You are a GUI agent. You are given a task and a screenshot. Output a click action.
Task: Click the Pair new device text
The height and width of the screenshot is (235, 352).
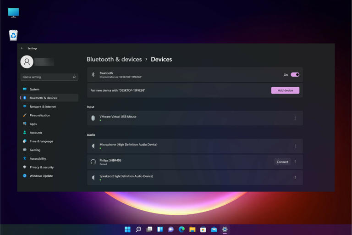(x=118, y=90)
